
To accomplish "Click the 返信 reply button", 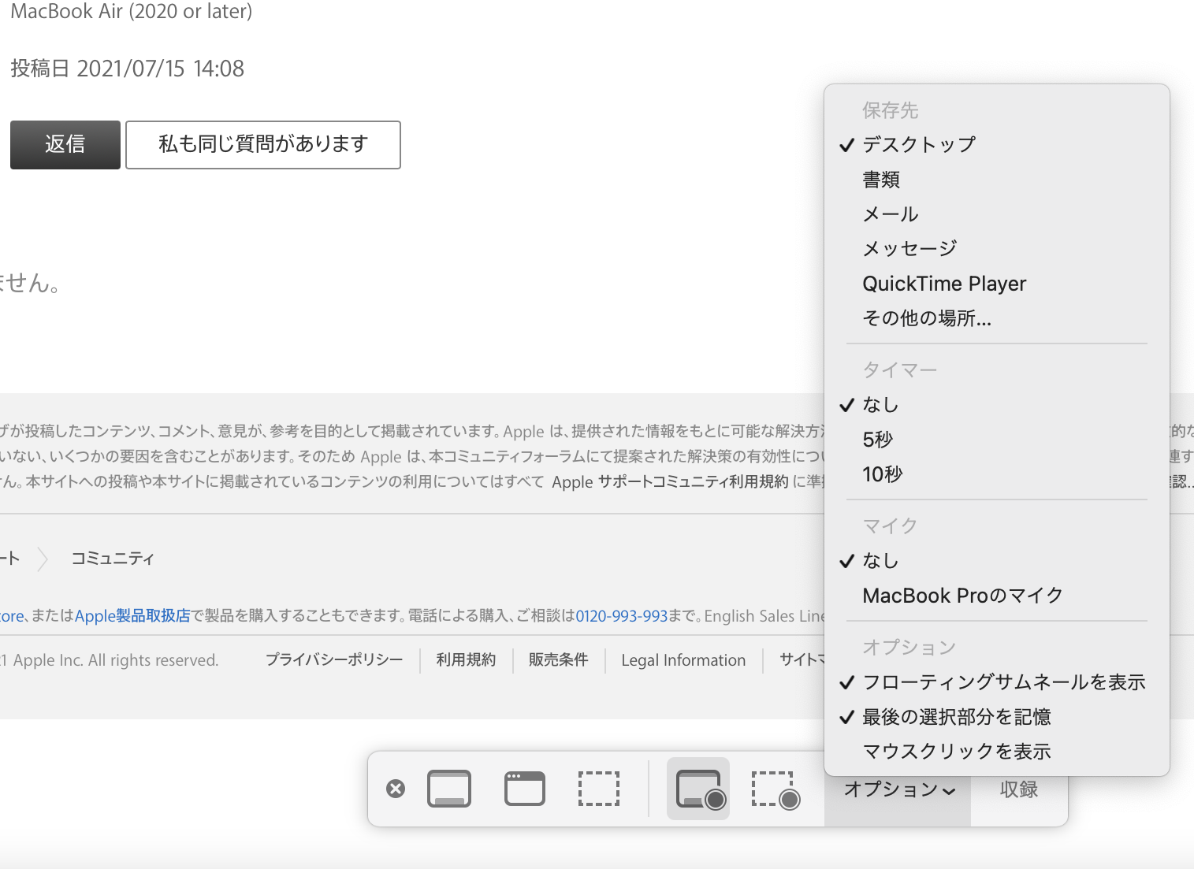I will [x=65, y=145].
